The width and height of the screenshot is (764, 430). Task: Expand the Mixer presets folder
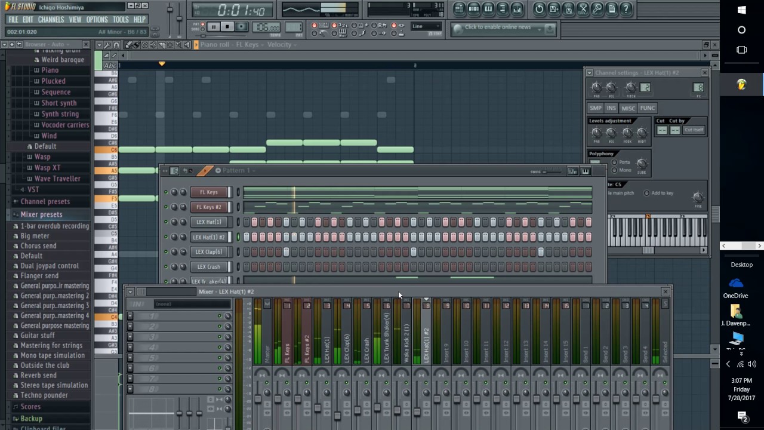[41, 214]
